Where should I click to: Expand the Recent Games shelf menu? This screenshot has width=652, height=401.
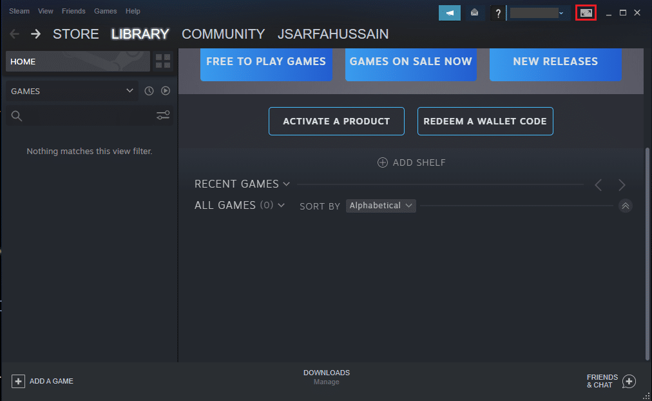tap(287, 184)
